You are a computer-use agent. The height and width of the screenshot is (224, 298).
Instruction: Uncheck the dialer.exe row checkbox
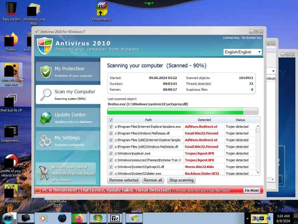pos(111,173)
